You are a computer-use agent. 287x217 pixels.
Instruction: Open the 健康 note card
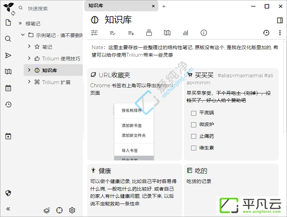tap(105, 171)
